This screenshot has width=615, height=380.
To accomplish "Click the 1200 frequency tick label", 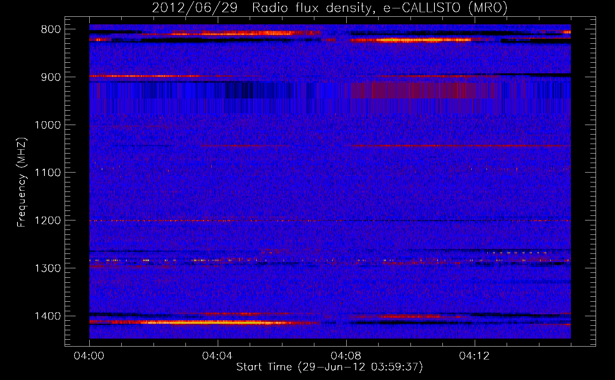I will 48,221.
